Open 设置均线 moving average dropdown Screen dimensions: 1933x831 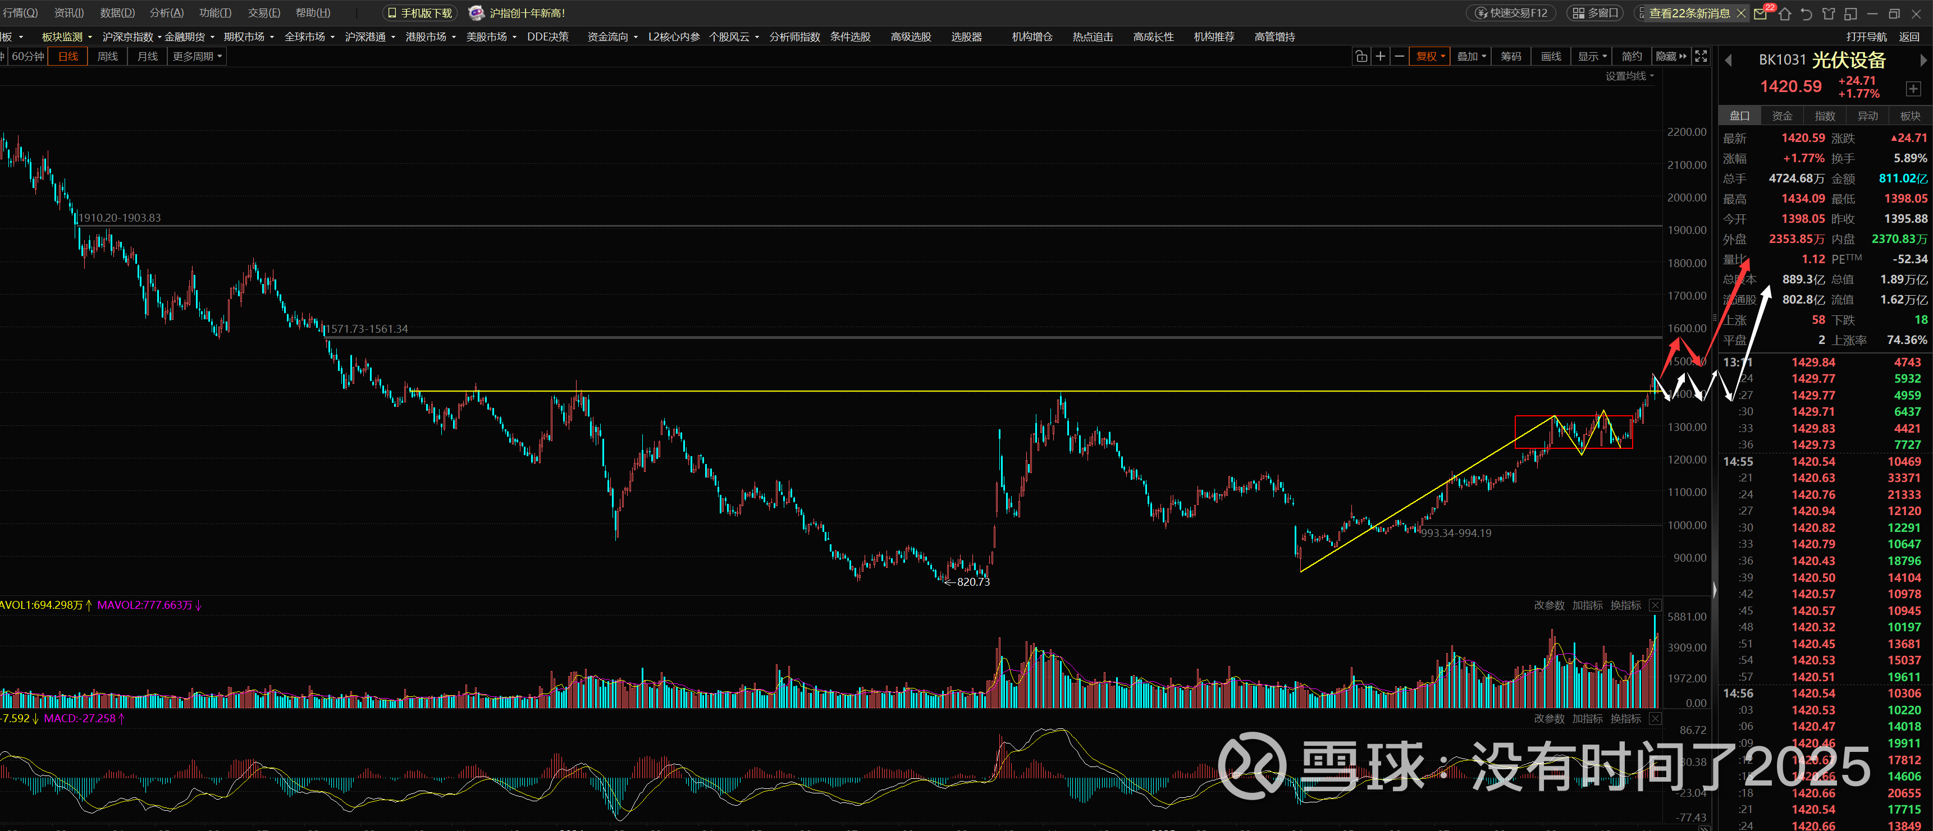pyautogui.click(x=1629, y=76)
